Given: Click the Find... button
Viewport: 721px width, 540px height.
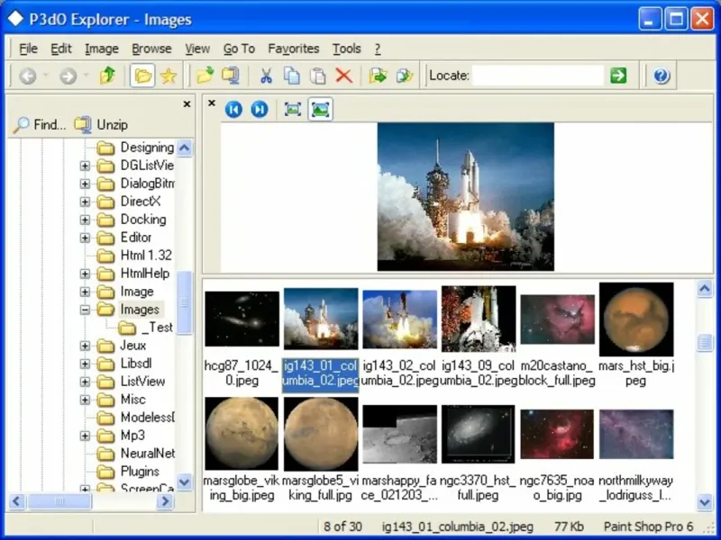Looking at the screenshot, I should pyautogui.click(x=40, y=125).
